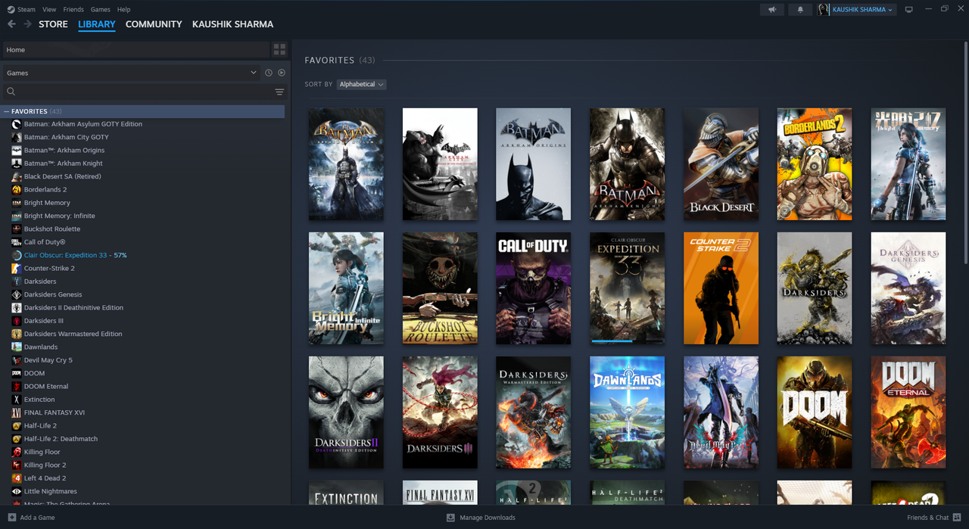969x529 pixels.
Task: Click Extinction icon in sidebar list
Action: tap(17, 400)
